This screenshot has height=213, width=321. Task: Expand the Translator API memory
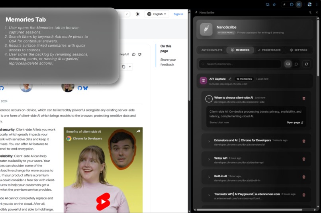[209, 195]
